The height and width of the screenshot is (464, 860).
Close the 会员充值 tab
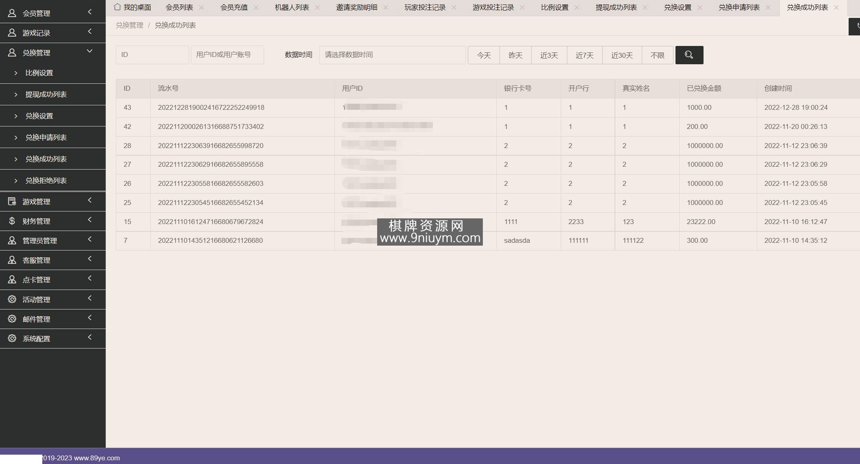point(256,7)
